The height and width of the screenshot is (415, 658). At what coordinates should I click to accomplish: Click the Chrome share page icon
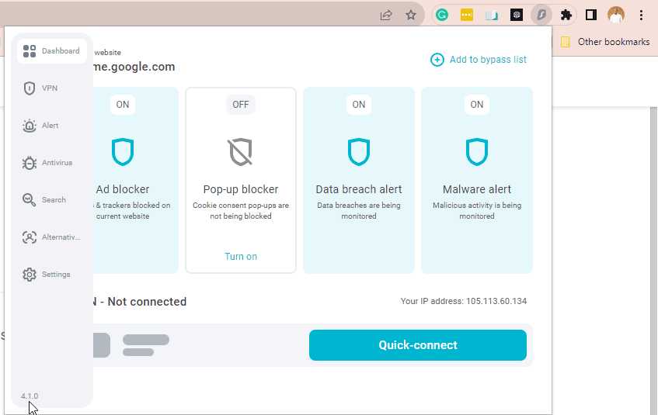click(386, 16)
